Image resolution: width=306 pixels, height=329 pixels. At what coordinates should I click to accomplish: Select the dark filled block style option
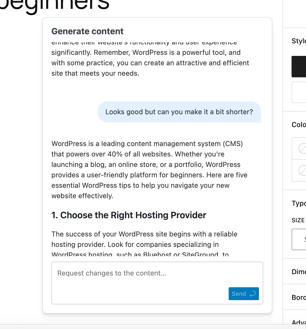pyautogui.click(x=299, y=67)
